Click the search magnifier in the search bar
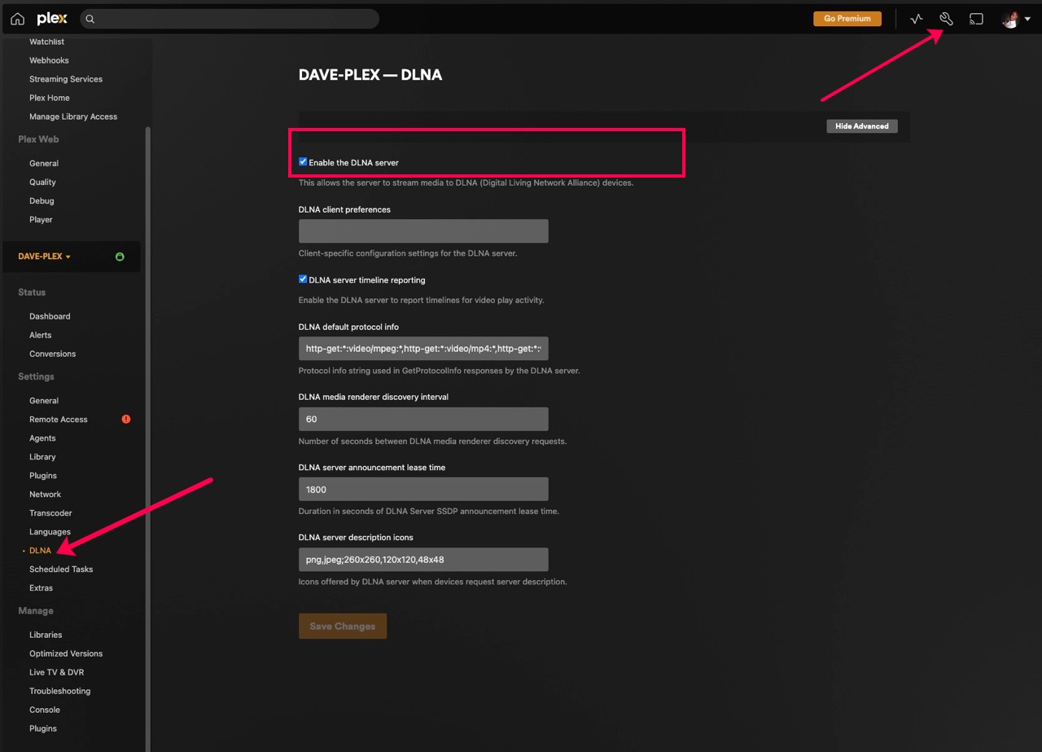Viewport: 1042px width, 752px height. [90, 18]
